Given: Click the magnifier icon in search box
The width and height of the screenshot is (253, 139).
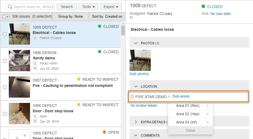Looking at the screenshot, I should pos(10,7).
